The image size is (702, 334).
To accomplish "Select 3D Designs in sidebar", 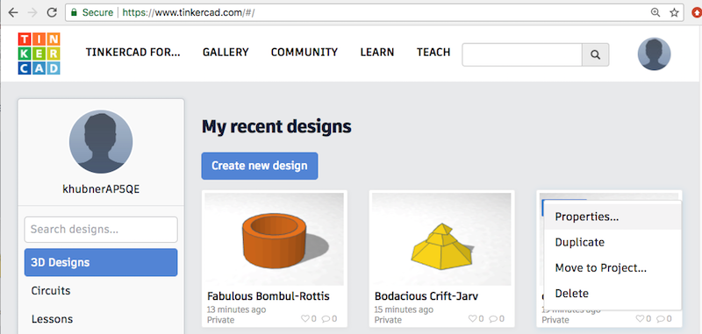I will coord(101,262).
